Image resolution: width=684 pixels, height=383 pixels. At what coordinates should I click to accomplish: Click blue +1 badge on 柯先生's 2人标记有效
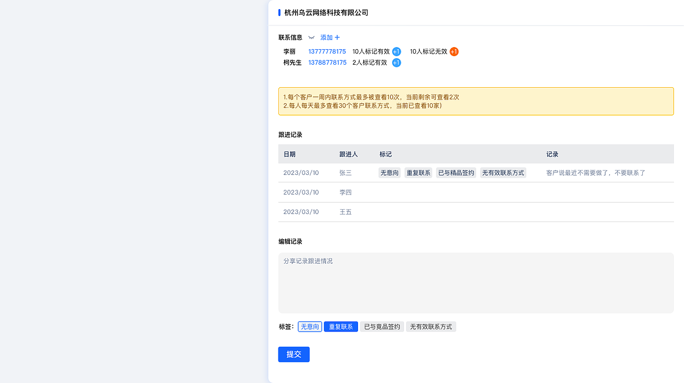pyautogui.click(x=396, y=63)
